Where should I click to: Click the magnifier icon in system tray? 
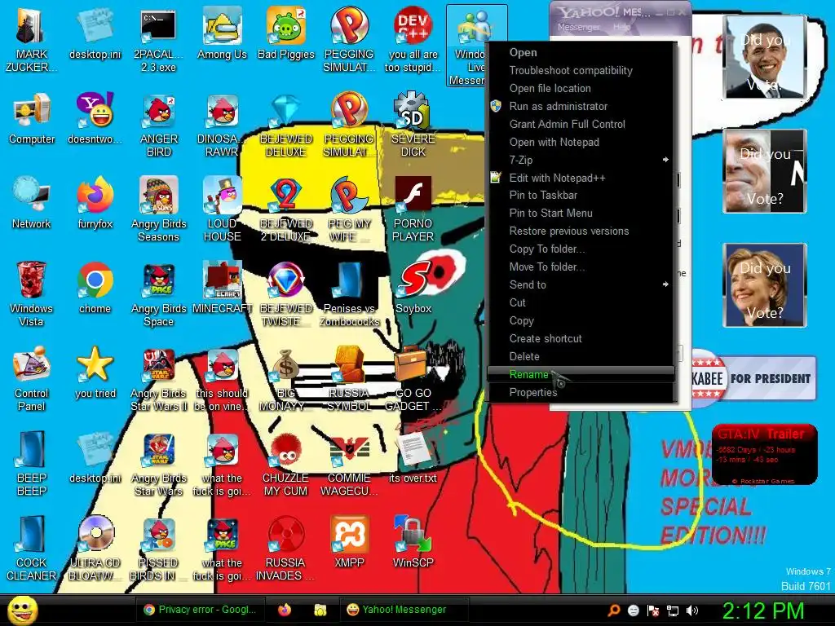click(x=613, y=611)
